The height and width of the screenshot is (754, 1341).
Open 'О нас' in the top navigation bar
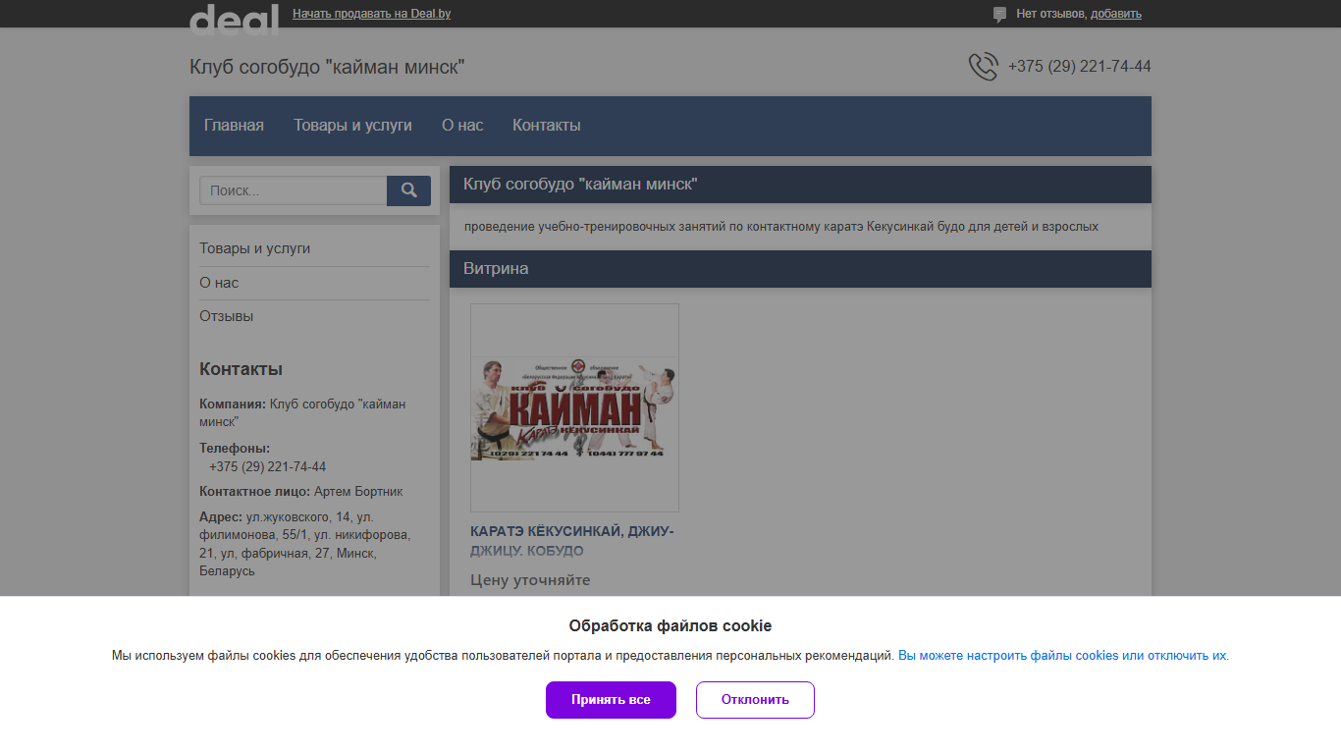(x=462, y=126)
